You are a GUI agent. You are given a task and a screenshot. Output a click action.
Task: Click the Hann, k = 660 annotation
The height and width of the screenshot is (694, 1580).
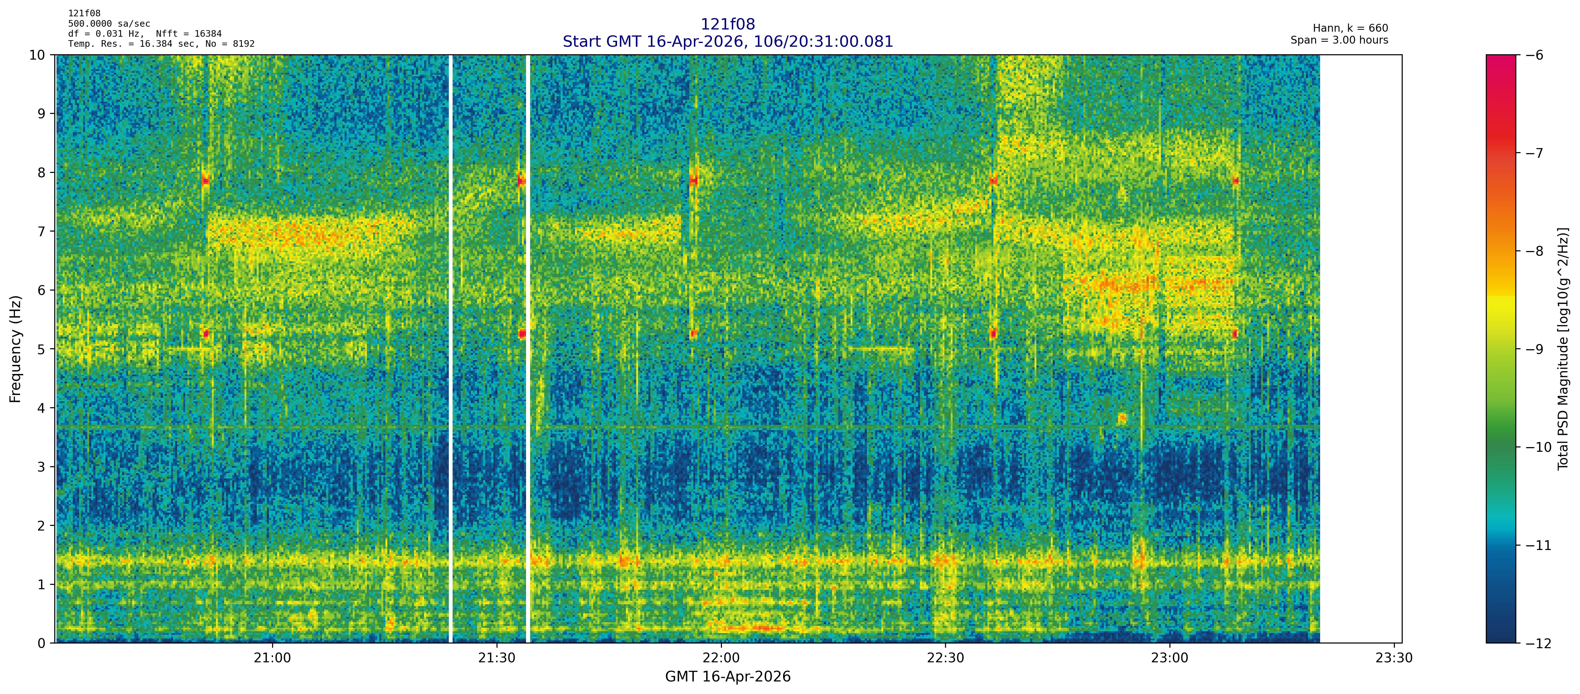(1350, 28)
